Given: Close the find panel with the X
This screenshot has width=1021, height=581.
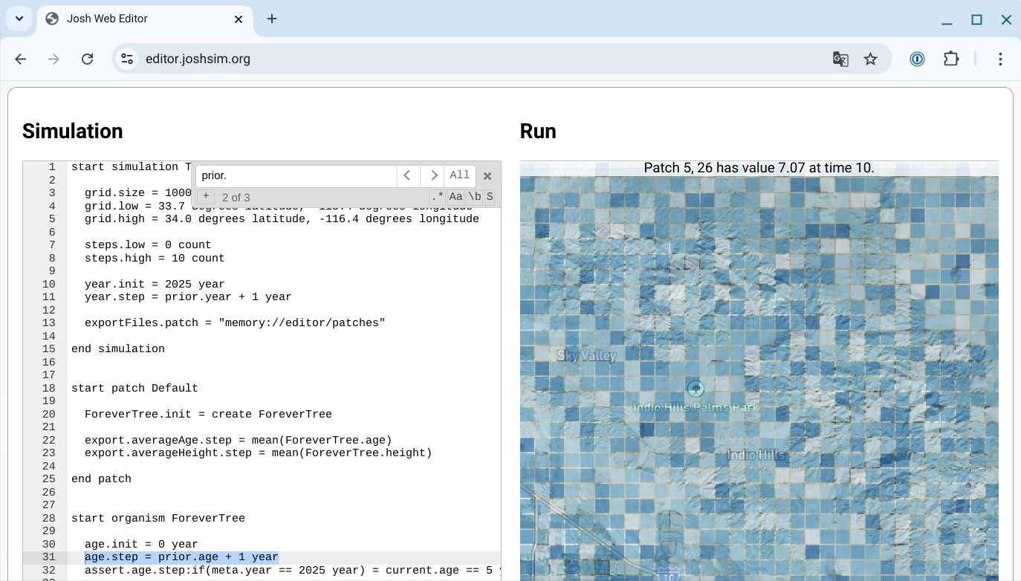Looking at the screenshot, I should [487, 175].
